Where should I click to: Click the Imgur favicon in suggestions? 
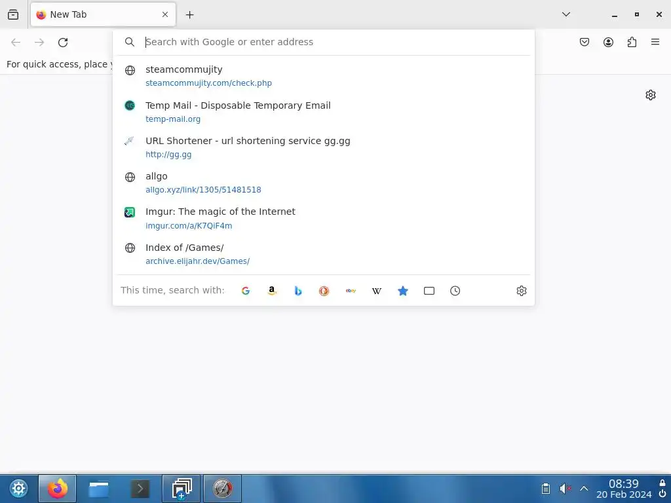130,212
